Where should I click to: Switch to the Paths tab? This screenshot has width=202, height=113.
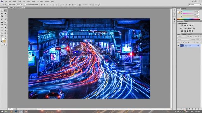189,34
